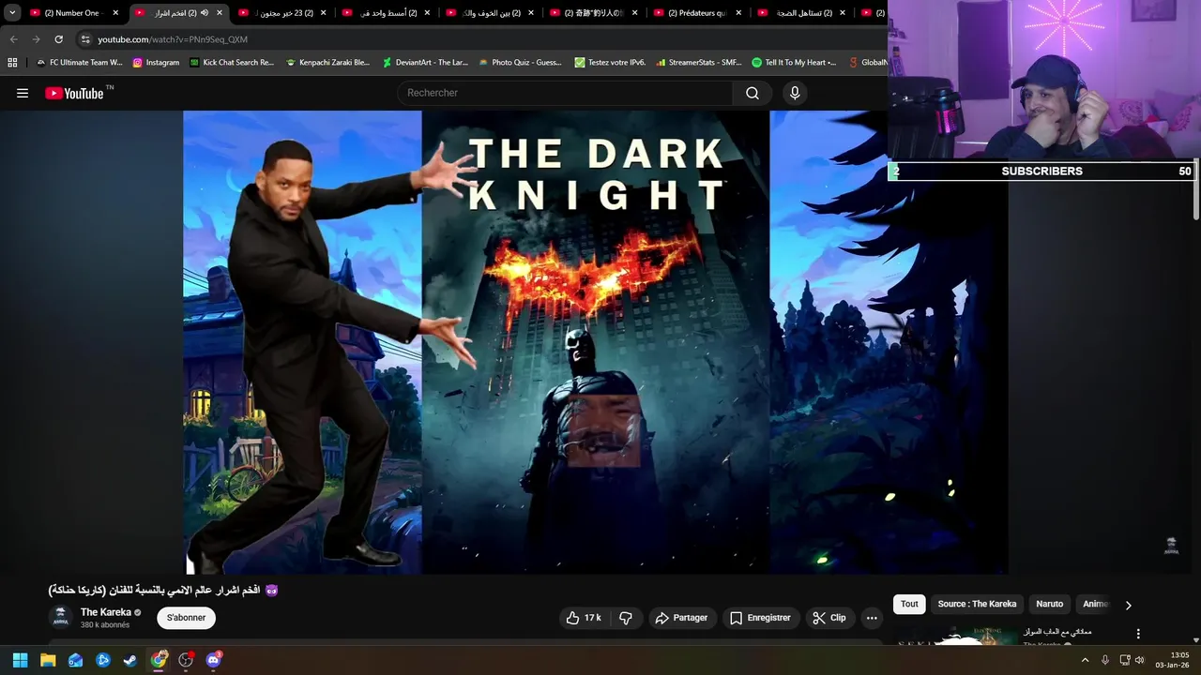1201x675 pixels.
Task: Open the Partager share dialog
Action: 681,618
